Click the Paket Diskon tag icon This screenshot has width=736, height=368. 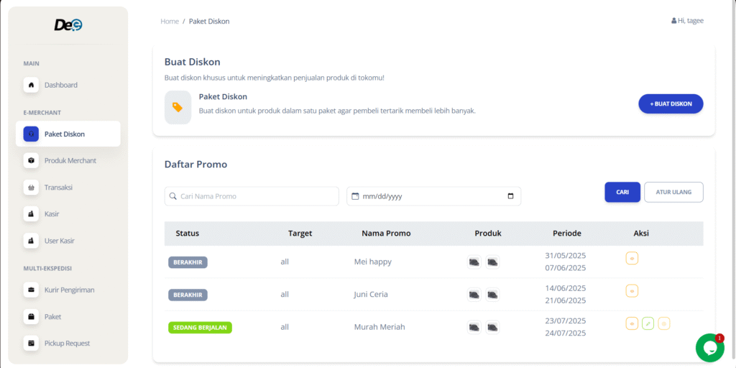(x=178, y=107)
